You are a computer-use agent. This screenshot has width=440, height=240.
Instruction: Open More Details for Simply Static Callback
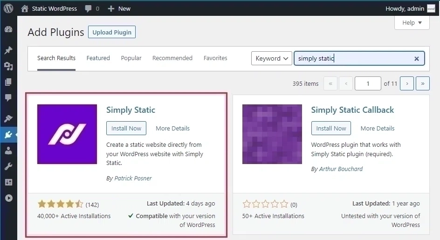tap(378, 128)
